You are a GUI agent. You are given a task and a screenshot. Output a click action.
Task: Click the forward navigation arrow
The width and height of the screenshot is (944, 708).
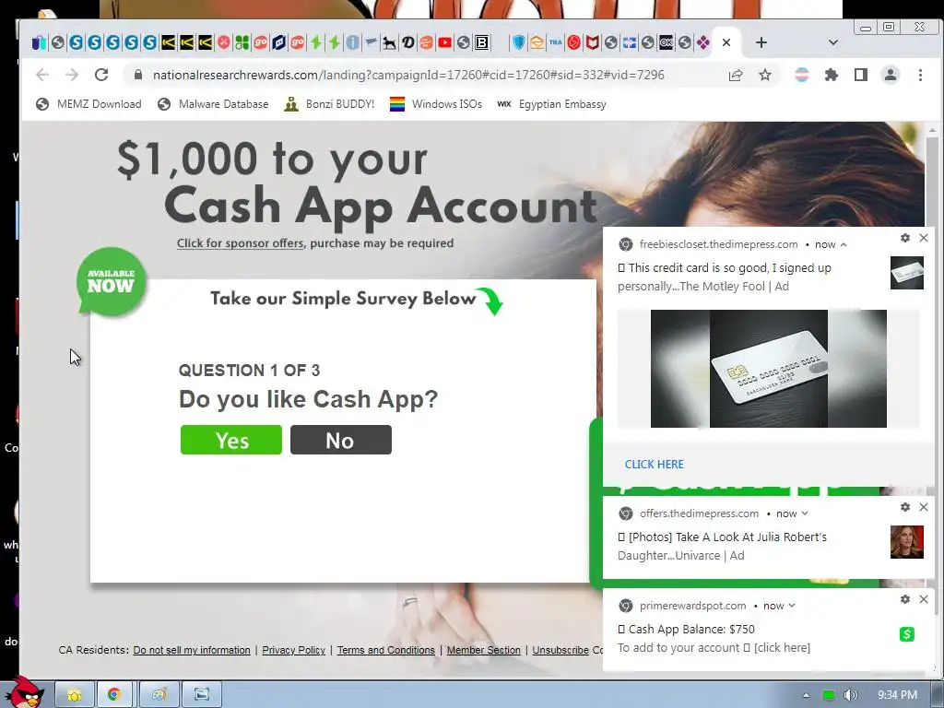click(72, 75)
